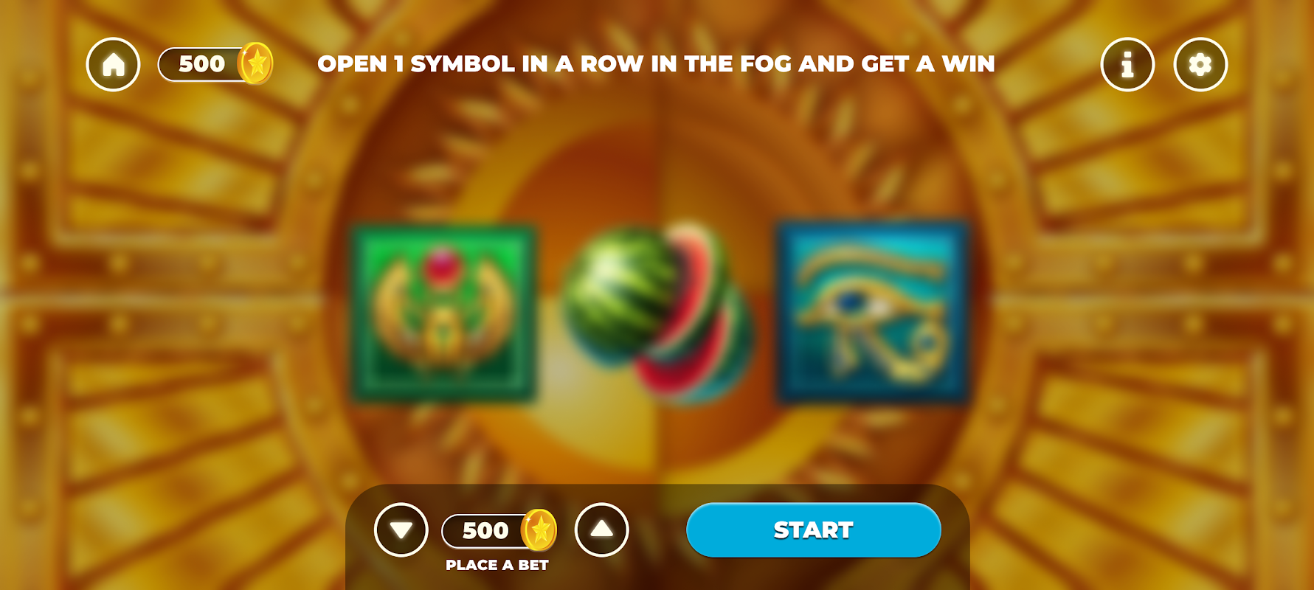Open the game info icon
Screen dimensions: 1314x590
tap(1127, 65)
